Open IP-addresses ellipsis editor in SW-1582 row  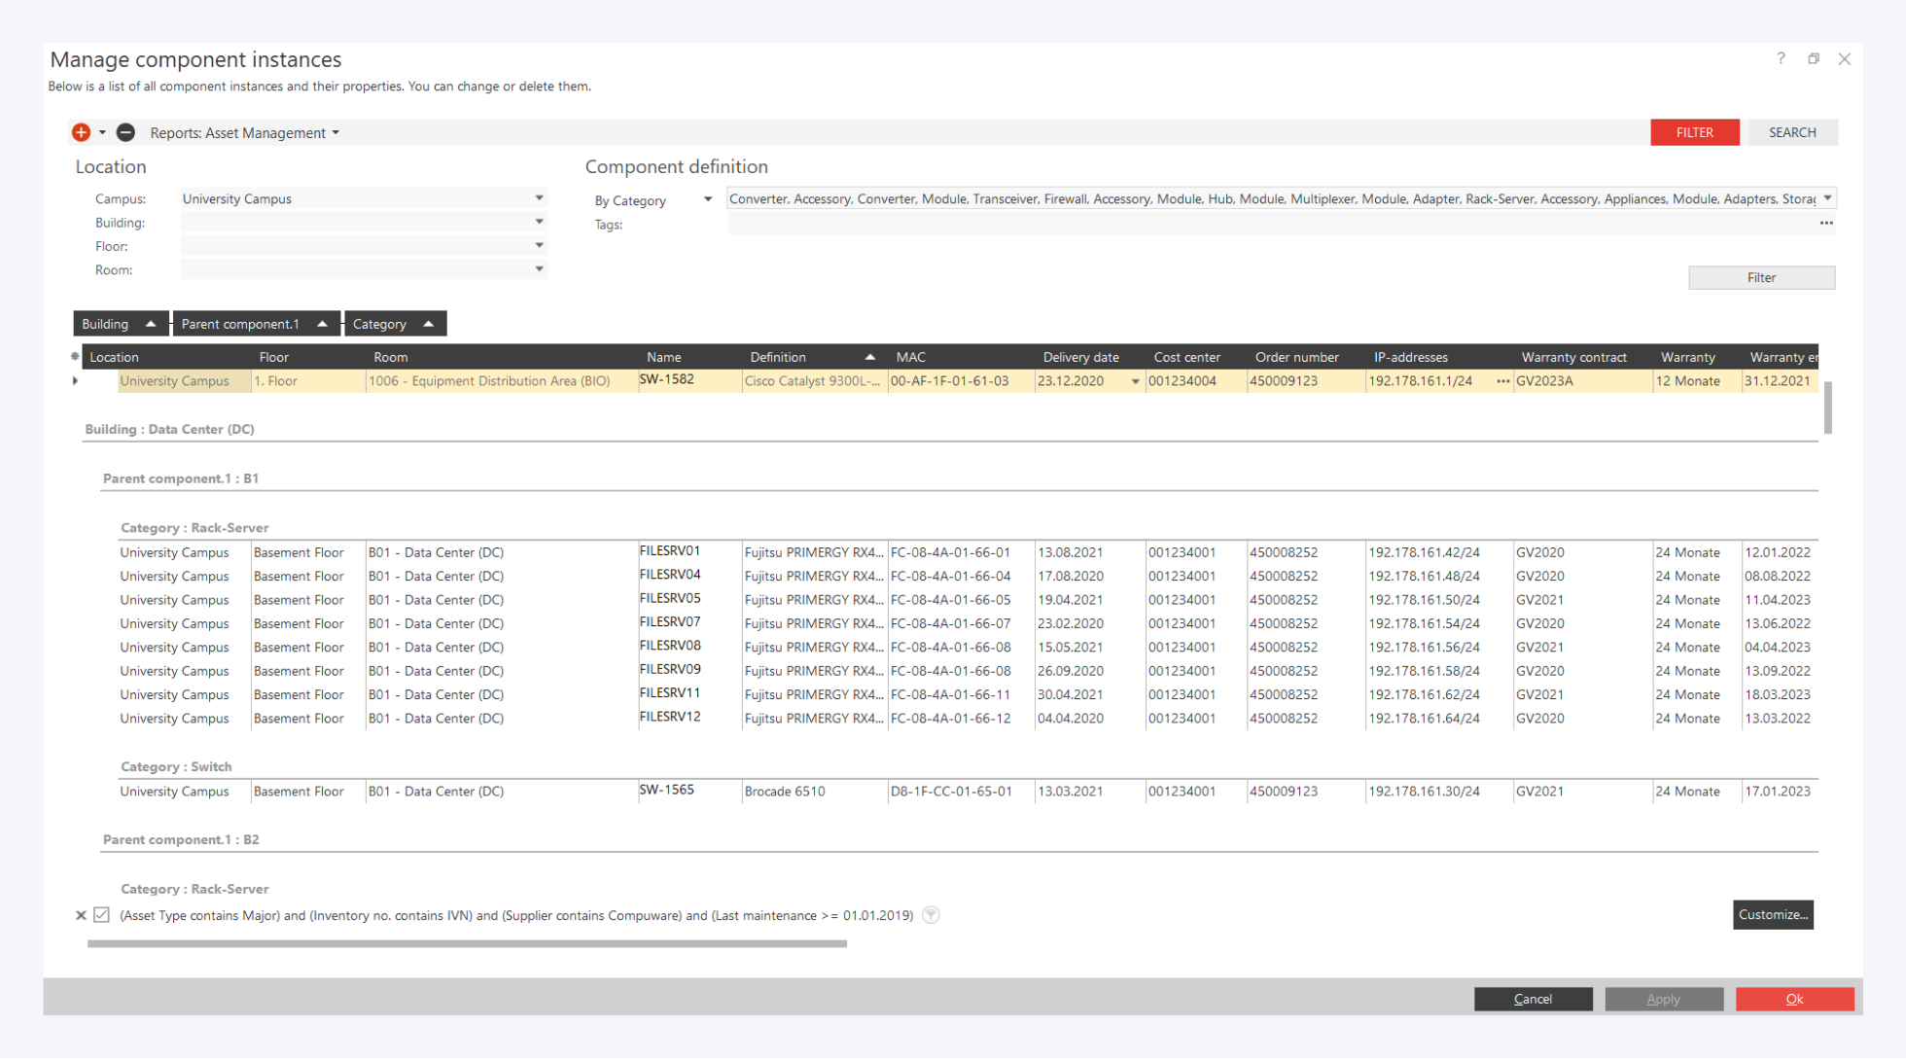(x=1502, y=381)
